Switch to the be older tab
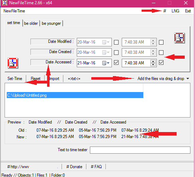Viewport: 195px width, 177px height. (x=31, y=23)
